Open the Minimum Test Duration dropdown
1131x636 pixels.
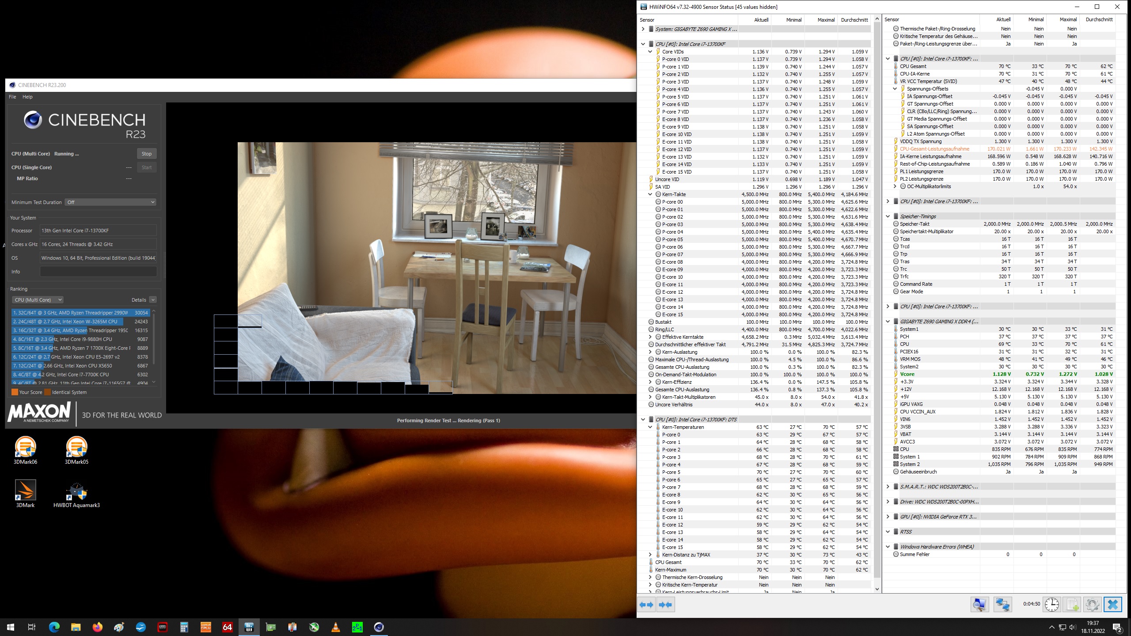[110, 202]
